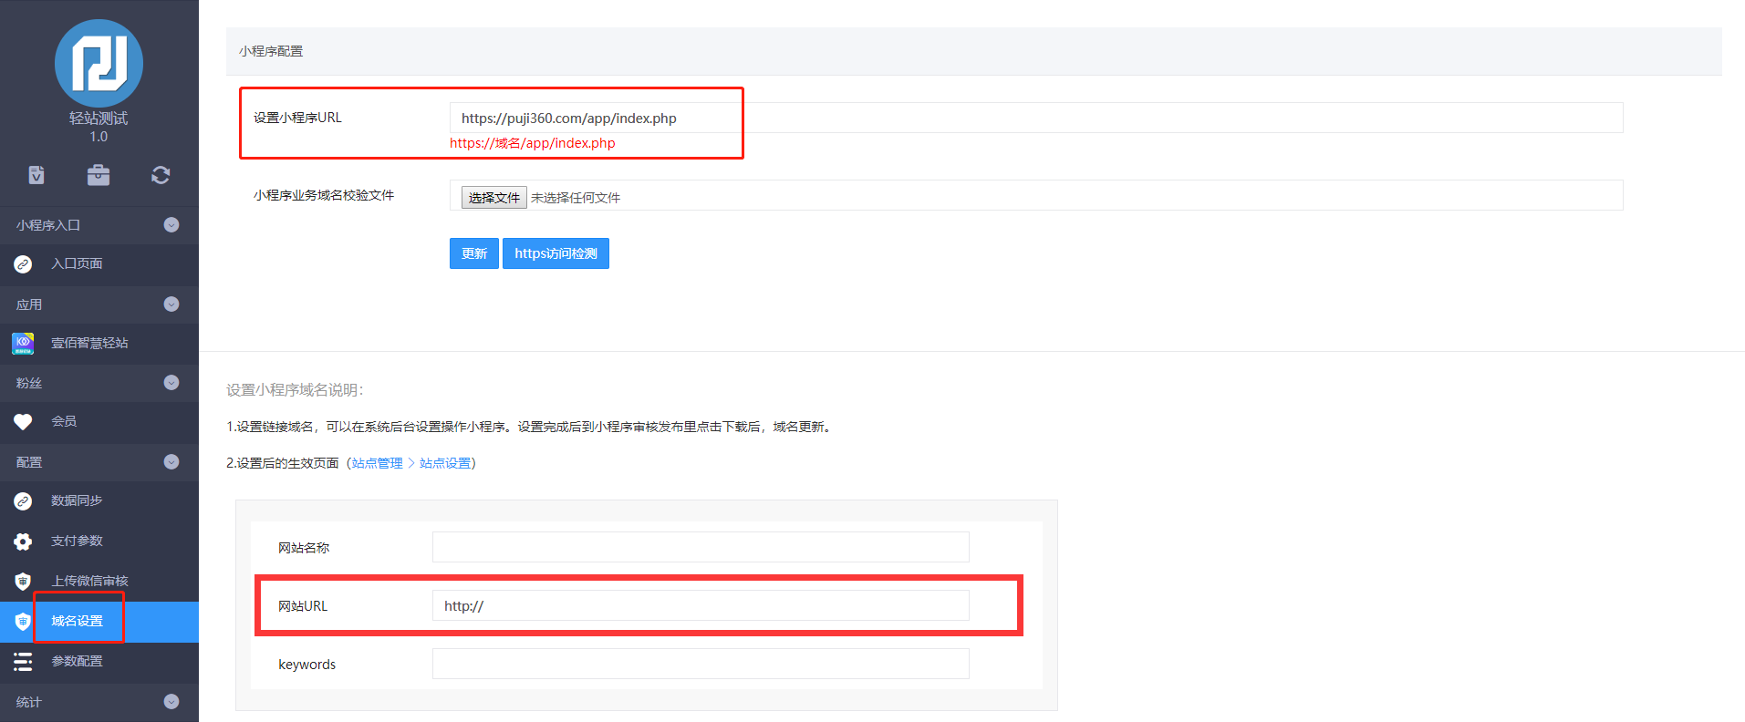The height and width of the screenshot is (722, 1745).
Task: Click the red hint https://域名/app/index.php
Action: click(533, 143)
